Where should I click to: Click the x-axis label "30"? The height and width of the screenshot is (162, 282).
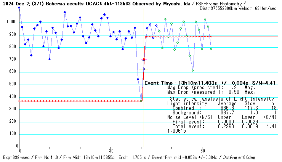click(111, 150)
